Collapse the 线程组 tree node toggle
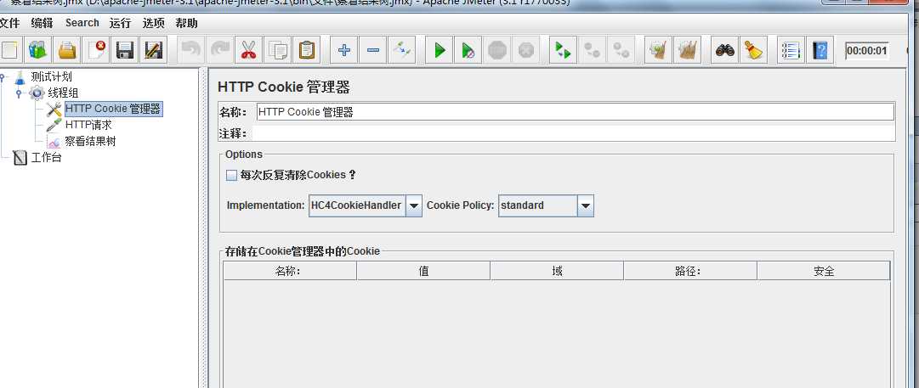 tap(19, 93)
